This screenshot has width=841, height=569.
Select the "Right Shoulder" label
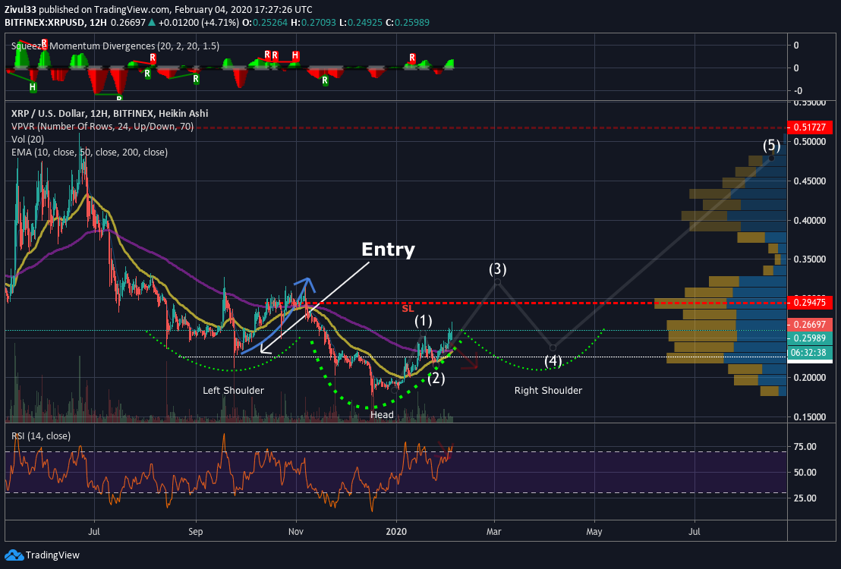548,391
